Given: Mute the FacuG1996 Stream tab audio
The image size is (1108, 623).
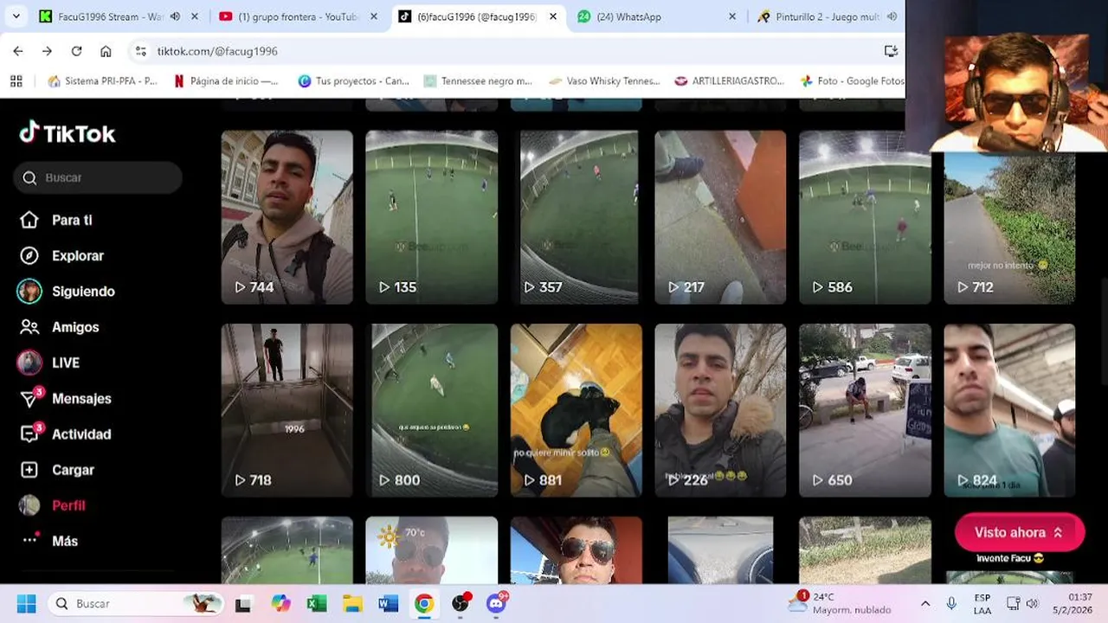Looking at the screenshot, I should (x=175, y=16).
